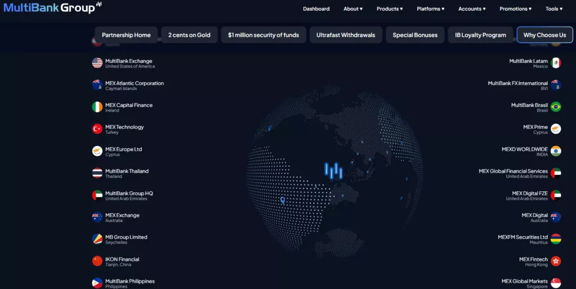The image size is (576, 289).
Task: Expand the Products dropdown
Action: pyautogui.click(x=390, y=9)
